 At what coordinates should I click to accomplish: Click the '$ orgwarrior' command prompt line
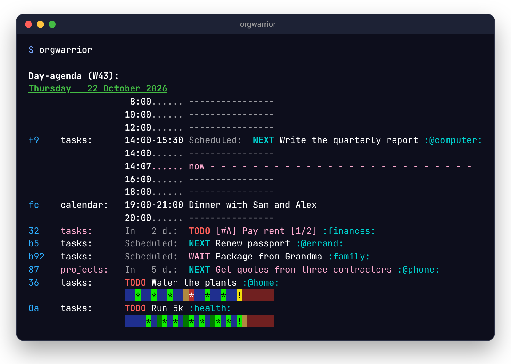point(61,50)
